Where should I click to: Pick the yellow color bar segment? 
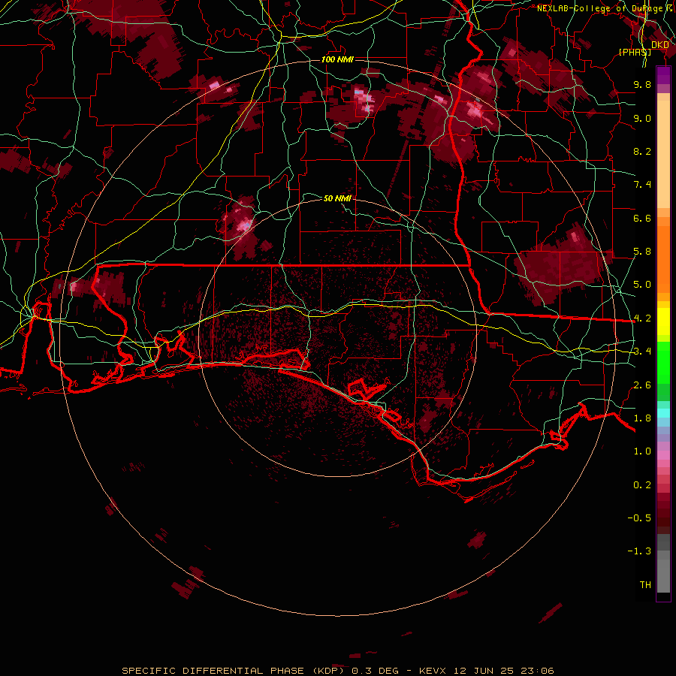[x=663, y=321]
